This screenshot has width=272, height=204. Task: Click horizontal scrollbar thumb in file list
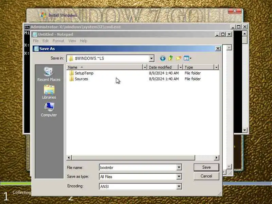(x=133, y=157)
